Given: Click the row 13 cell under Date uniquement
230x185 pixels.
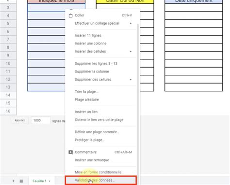Looking at the screenshot, I should [x=194, y=87].
